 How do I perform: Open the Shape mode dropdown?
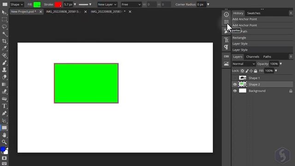pos(17,4)
